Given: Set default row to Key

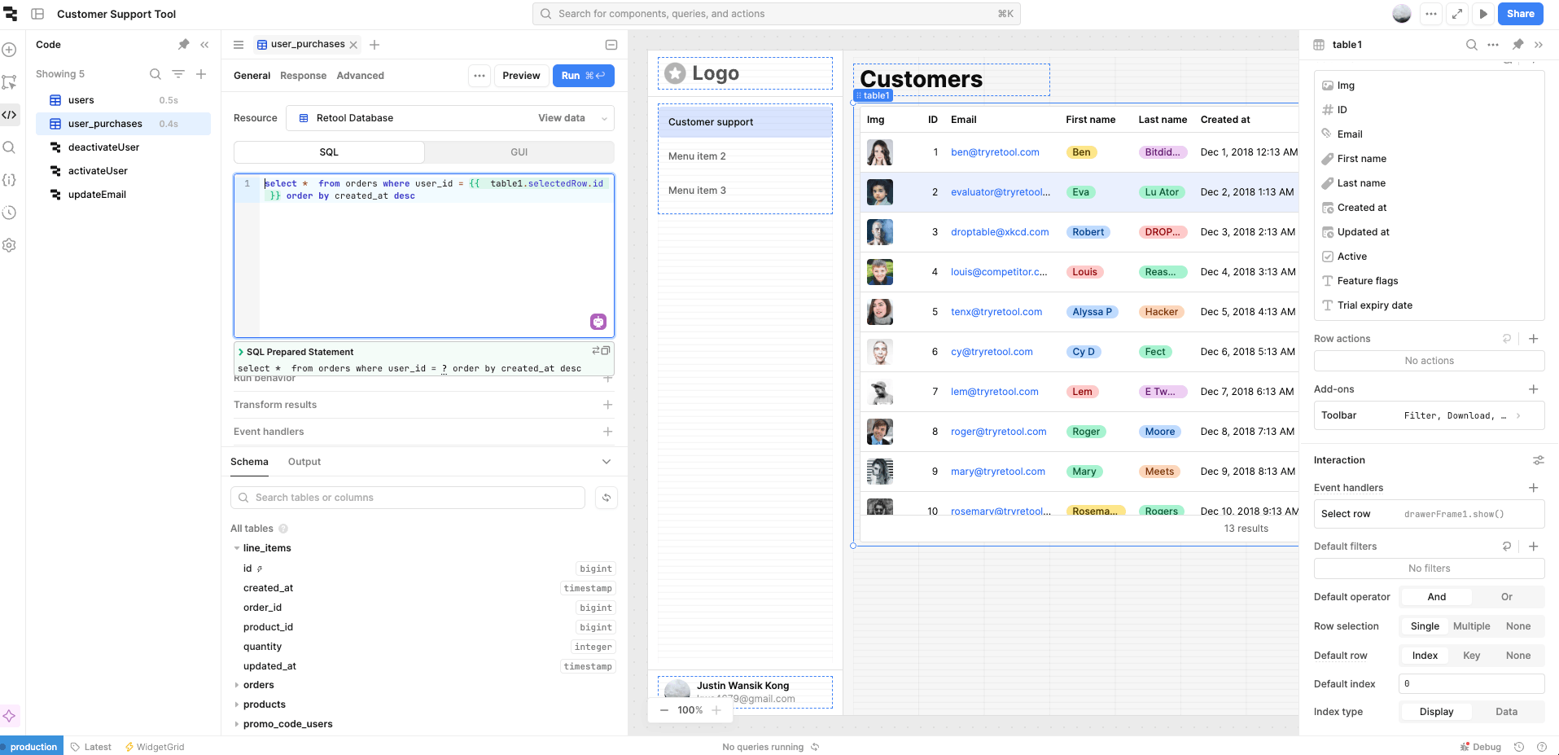Looking at the screenshot, I should [1472, 656].
